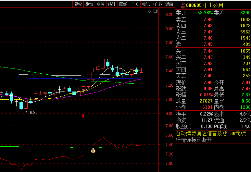Open F10 company information
The height and width of the screenshot is (172, 251).
click(x=134, y=4)
